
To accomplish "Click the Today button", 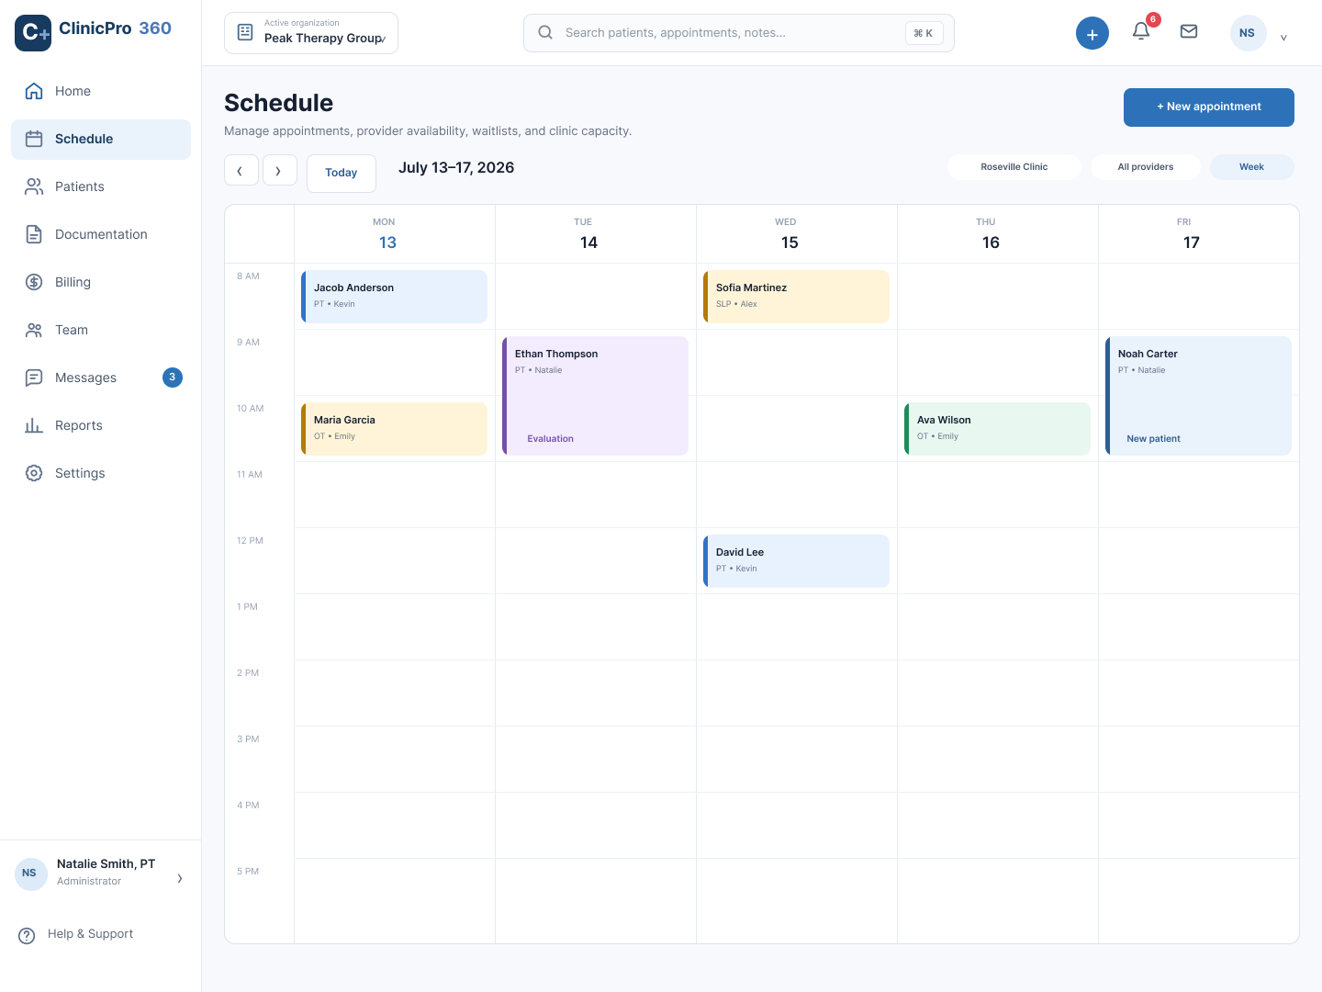I will tap(342, 174).
